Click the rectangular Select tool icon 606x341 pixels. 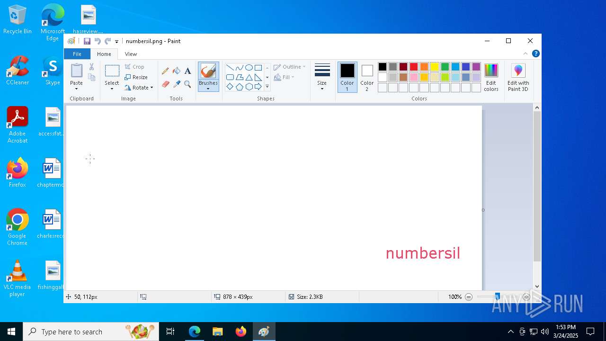[x=112, y=71]
